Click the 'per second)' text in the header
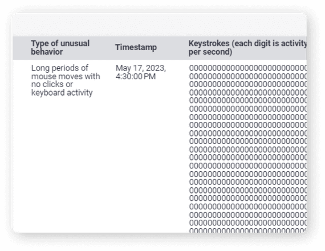 pyautogui.click(x=210, y=52)
